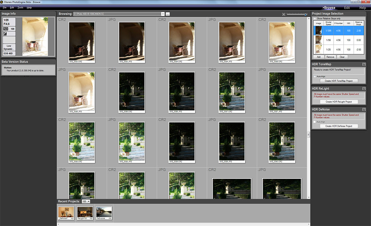Click the thumbnail size fit icon

[x=284, y=14]
